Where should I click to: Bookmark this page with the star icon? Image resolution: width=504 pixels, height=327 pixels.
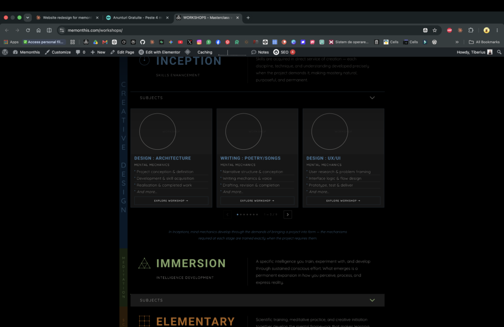click(x=435, y=30)
